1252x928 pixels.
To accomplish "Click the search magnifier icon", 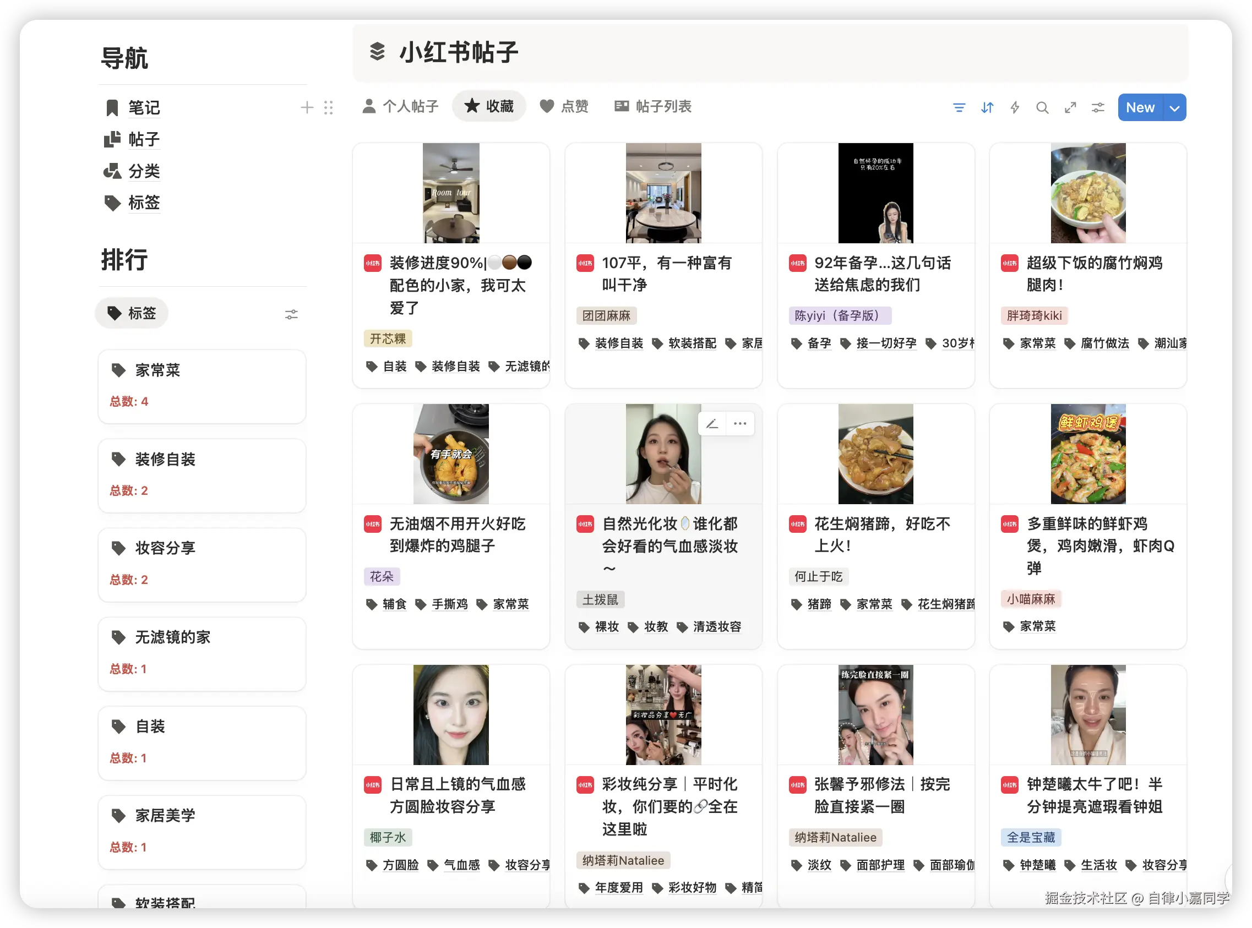I will 1042,107.
